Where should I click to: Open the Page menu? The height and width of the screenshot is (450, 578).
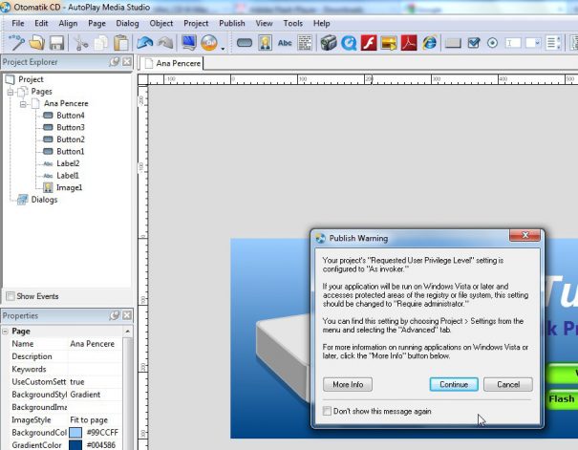pos(96,23)
